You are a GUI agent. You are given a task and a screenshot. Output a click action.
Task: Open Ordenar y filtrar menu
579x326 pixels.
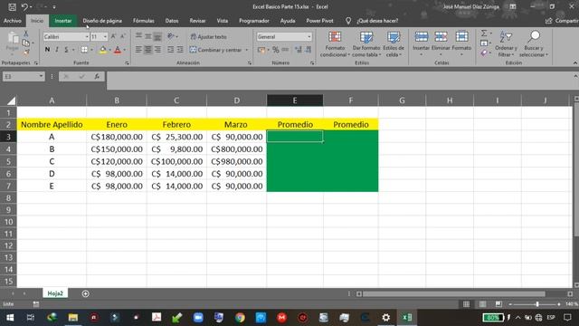[x=506, y=44]
